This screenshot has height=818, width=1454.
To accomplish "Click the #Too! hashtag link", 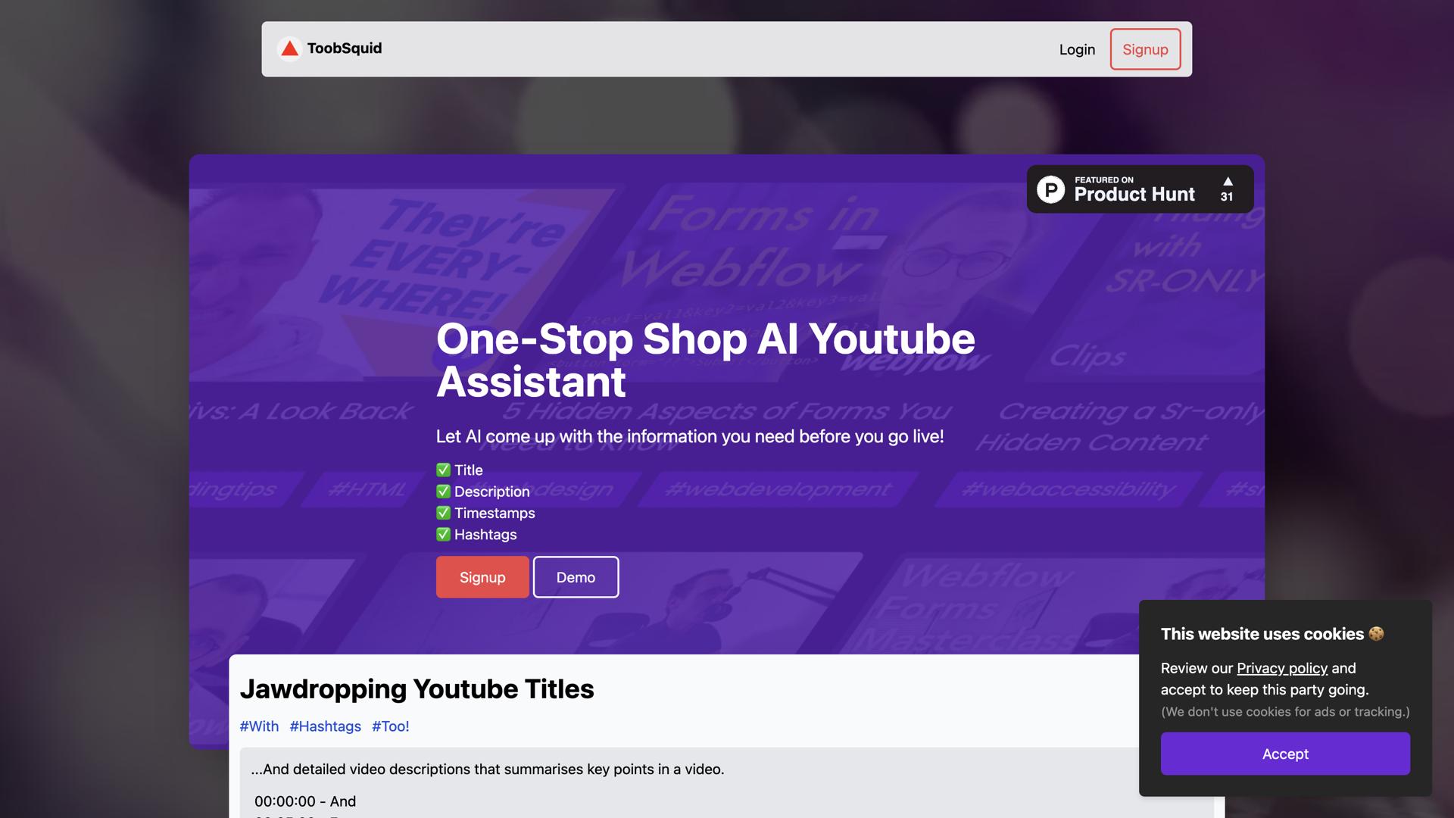I will (390, 726).
